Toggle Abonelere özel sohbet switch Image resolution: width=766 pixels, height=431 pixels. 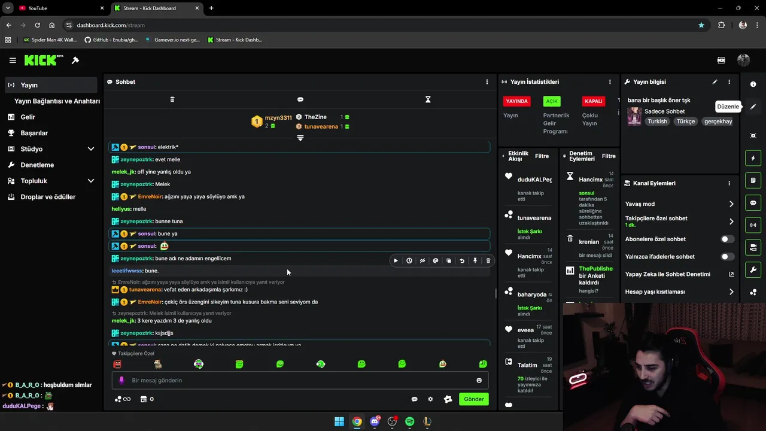(x=727, y=239)
